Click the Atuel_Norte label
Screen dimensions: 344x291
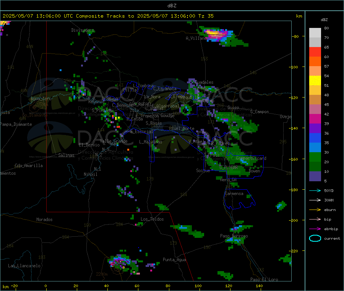182,128
